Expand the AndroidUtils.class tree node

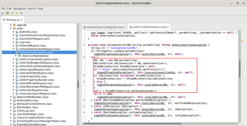11,100
